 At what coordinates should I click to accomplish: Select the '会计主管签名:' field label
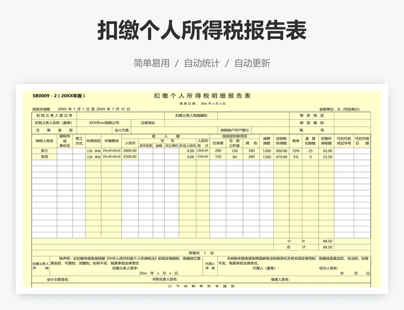tap(58, 280)
